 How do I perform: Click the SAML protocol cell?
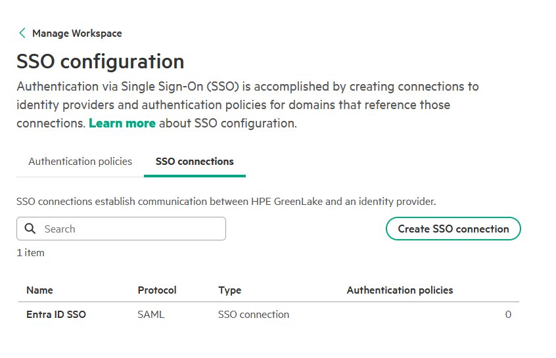151,315
